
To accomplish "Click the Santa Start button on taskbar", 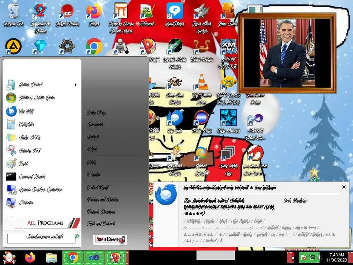I will tap(9, 257).
